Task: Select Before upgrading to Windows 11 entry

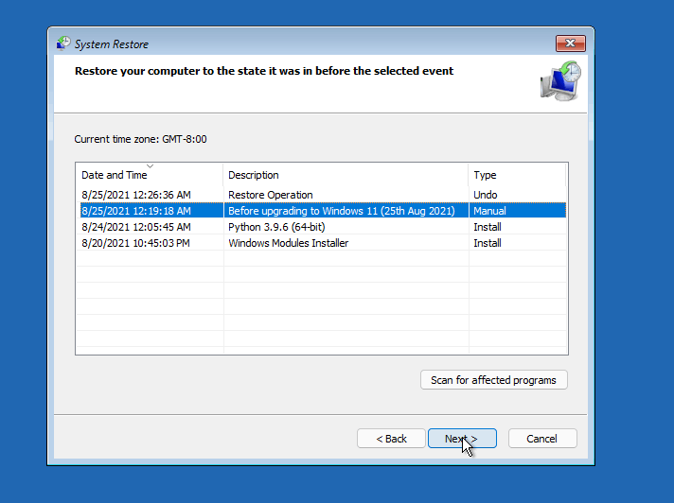Action: [x=341, y=211]
